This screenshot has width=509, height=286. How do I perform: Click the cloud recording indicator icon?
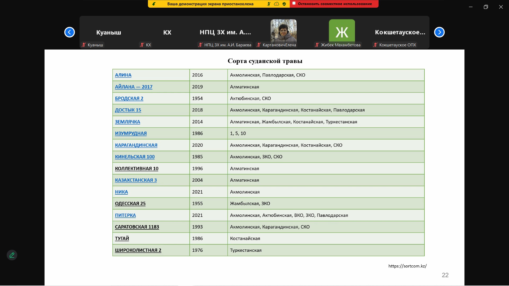click(277, 4)
